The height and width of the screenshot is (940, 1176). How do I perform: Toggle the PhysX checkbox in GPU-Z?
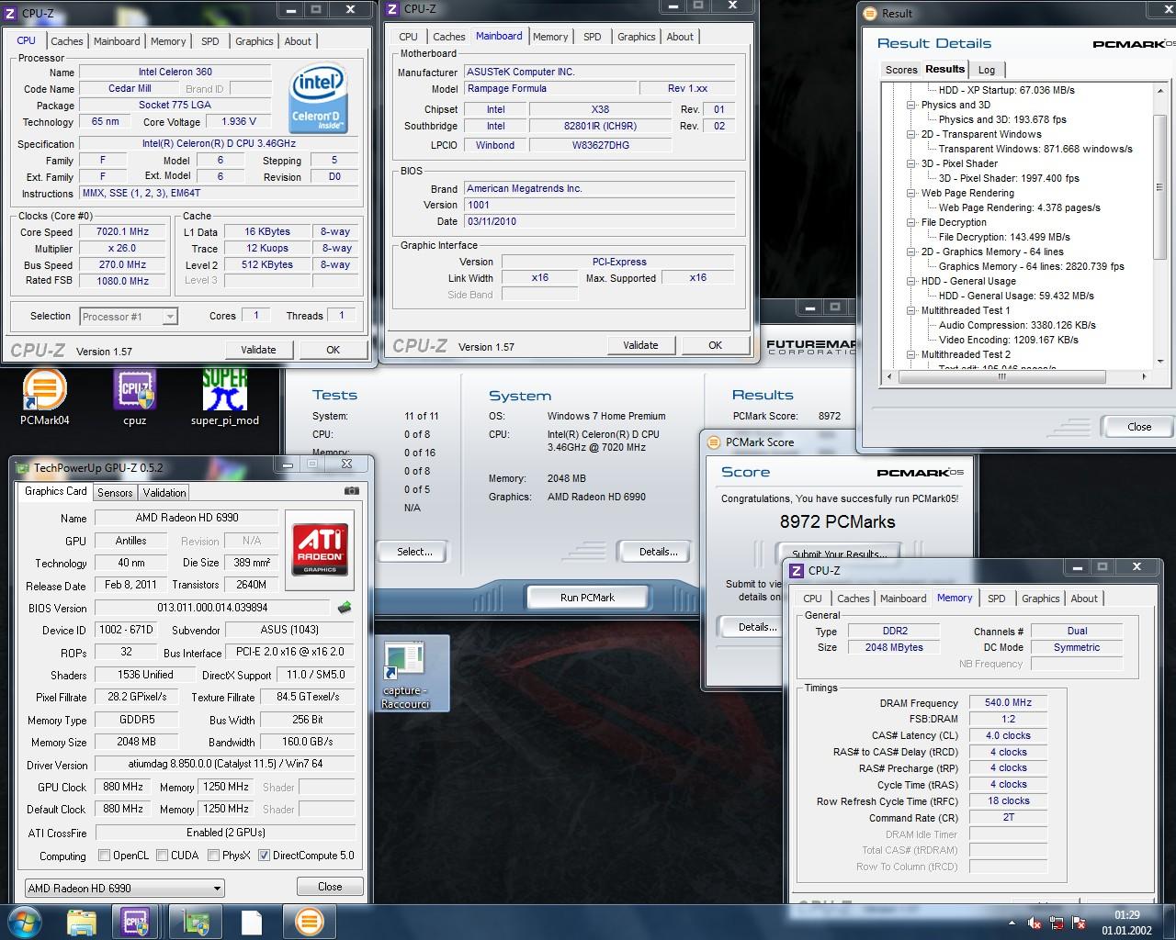point(213,856)
